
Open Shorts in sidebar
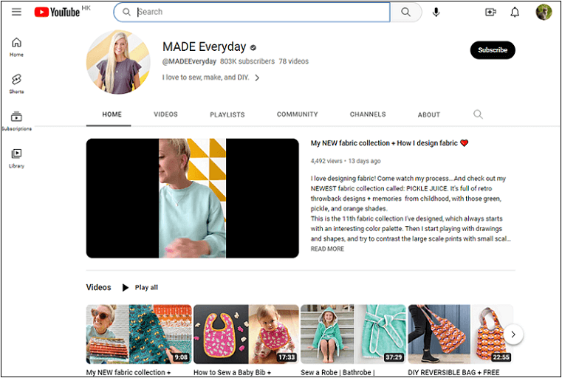(16, 84)
